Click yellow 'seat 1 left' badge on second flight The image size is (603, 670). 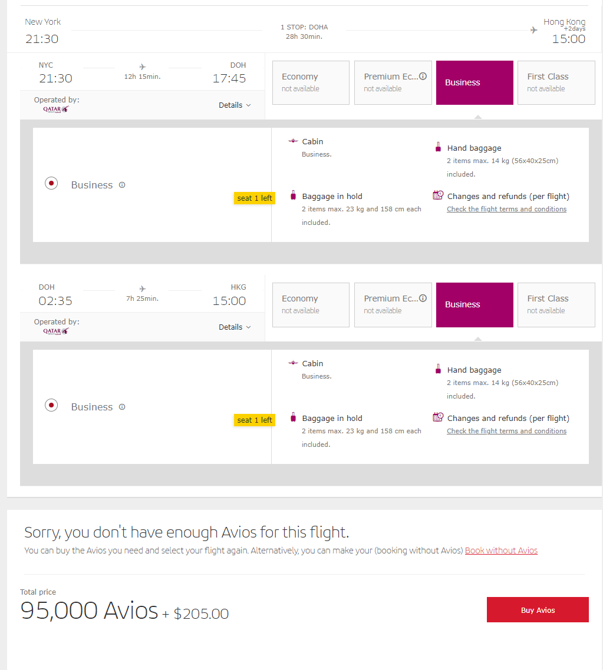click(x=255, y=420)
